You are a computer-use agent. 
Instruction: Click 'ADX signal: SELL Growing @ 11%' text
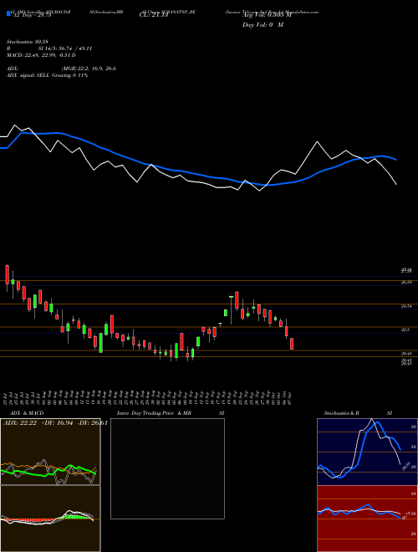tap(47, 75)
